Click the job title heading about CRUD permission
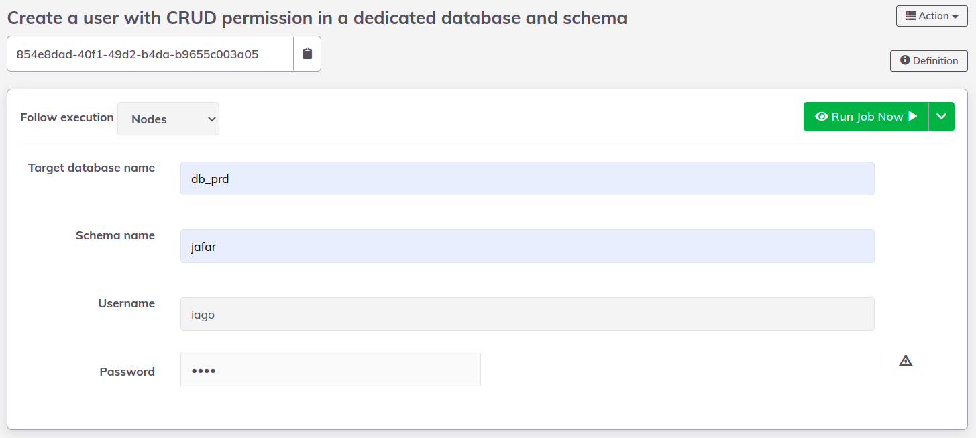 [x=317, y=18]
